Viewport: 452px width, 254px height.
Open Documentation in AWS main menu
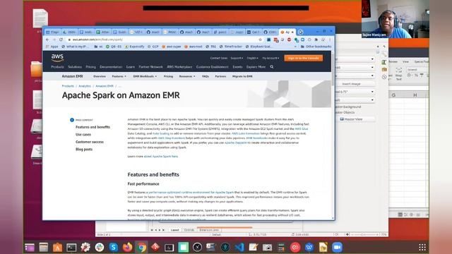(111, 67)
